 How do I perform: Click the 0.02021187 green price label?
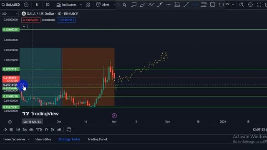click(11, 69)
